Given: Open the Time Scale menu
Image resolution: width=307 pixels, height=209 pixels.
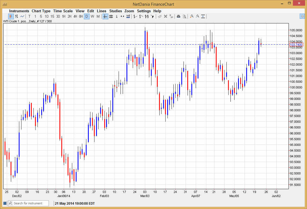Looking at the screenshot, I should point(63,11).
